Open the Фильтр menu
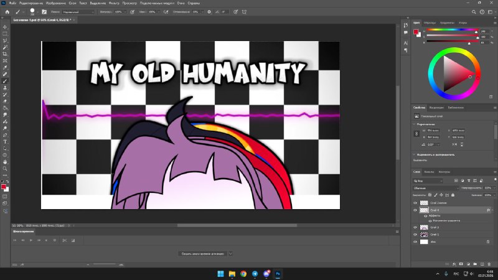Screen dimensions: 498x280 tap(114, 3)
